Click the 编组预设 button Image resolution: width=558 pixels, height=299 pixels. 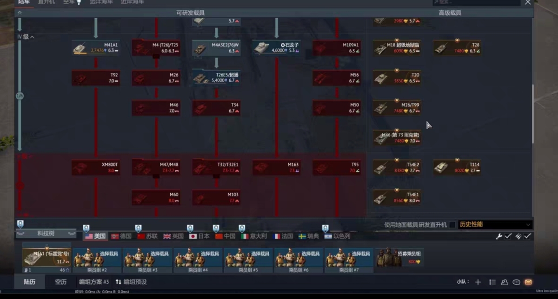[132, 282]
